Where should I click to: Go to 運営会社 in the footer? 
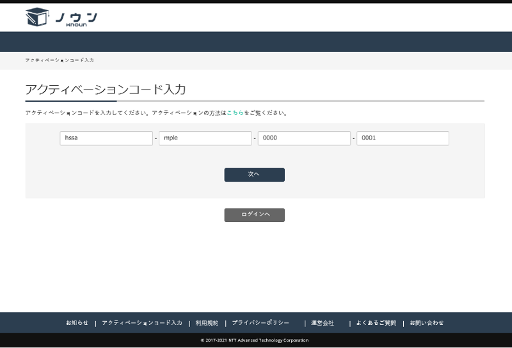[x=323, y=323]
